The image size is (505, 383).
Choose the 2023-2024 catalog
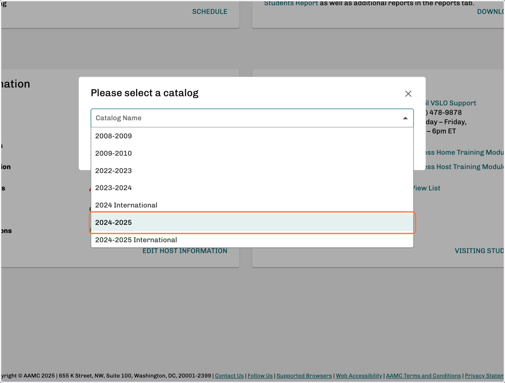click(x=252, y=188)
